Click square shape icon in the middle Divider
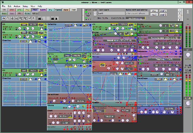This screenshot has height=133, width=193. pyautogui.click(x=127, y=33)
